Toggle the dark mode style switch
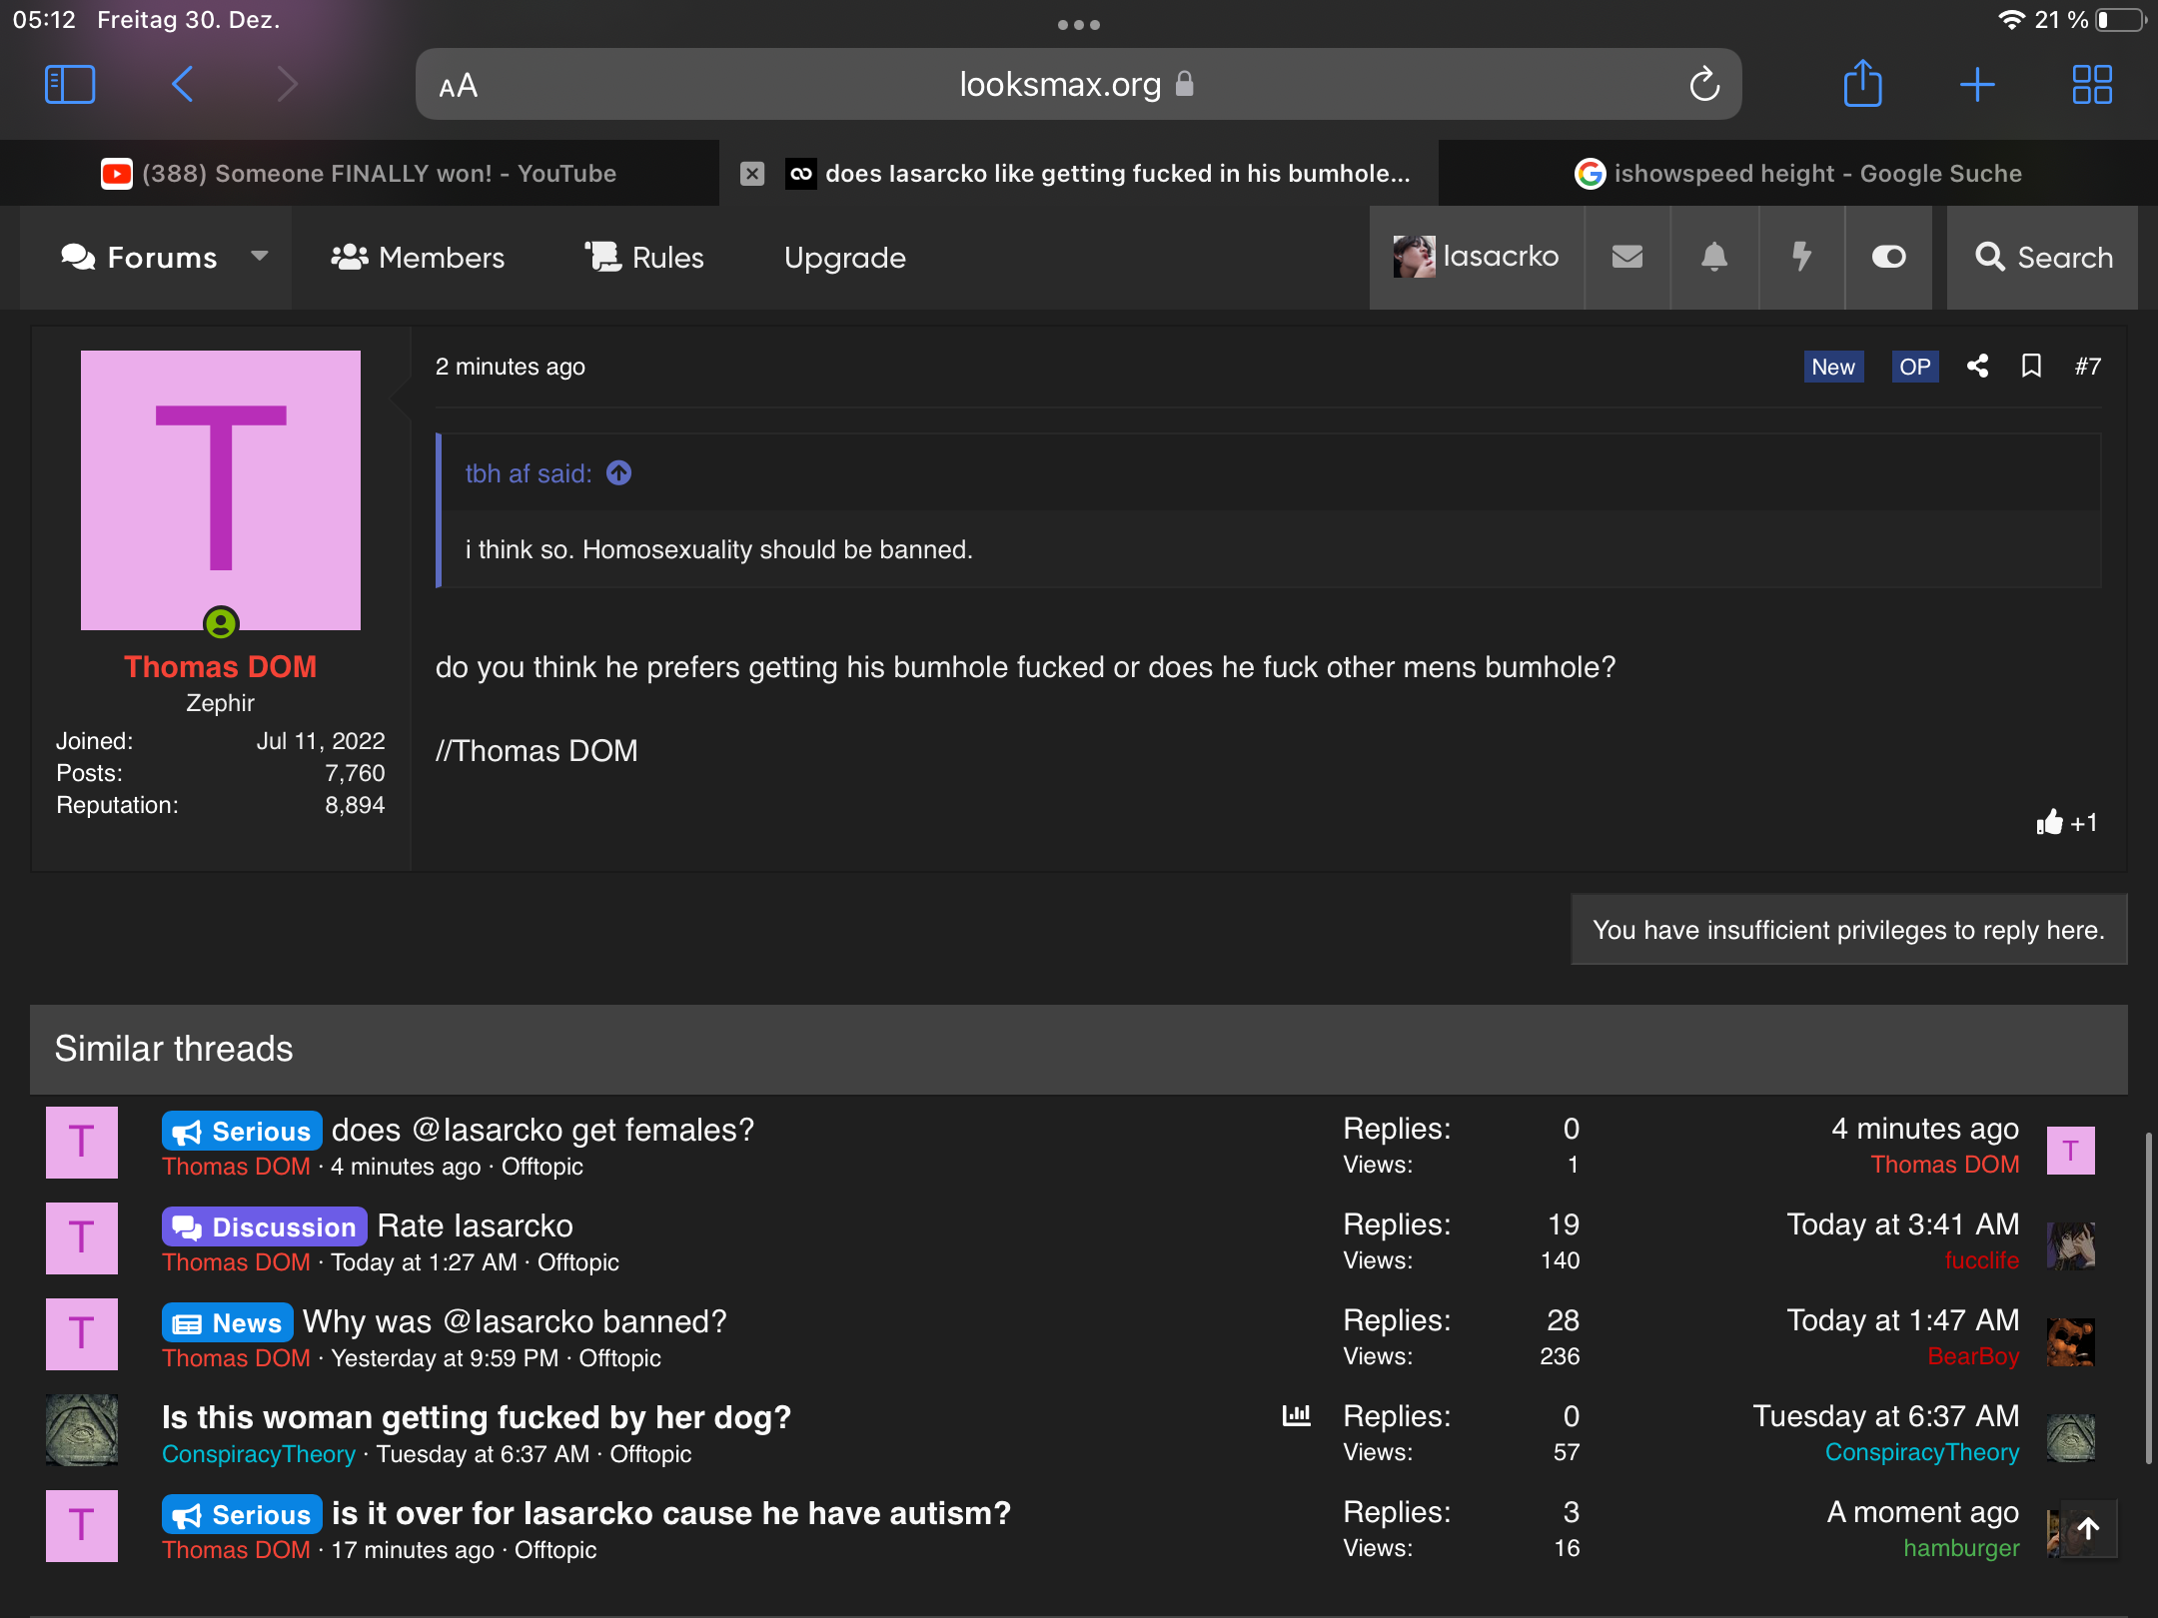Image resolution: width=2158 pixels, height=1618 pixels. [1888, 257]
